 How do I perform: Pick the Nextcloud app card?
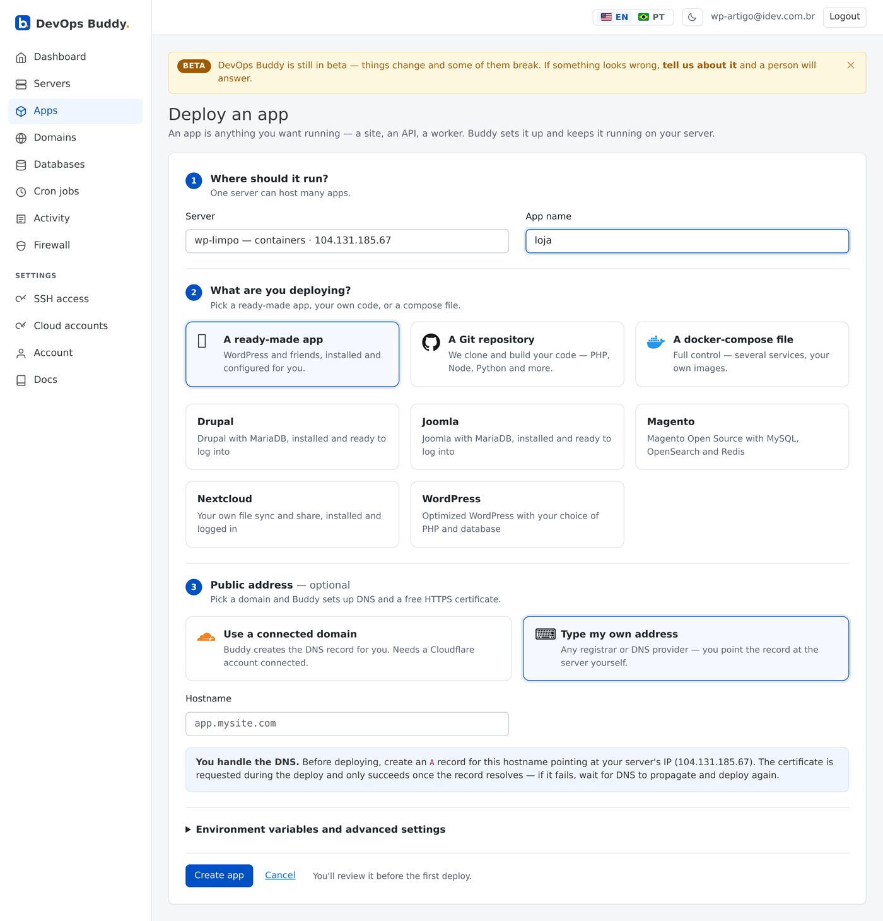coord(292,514)
